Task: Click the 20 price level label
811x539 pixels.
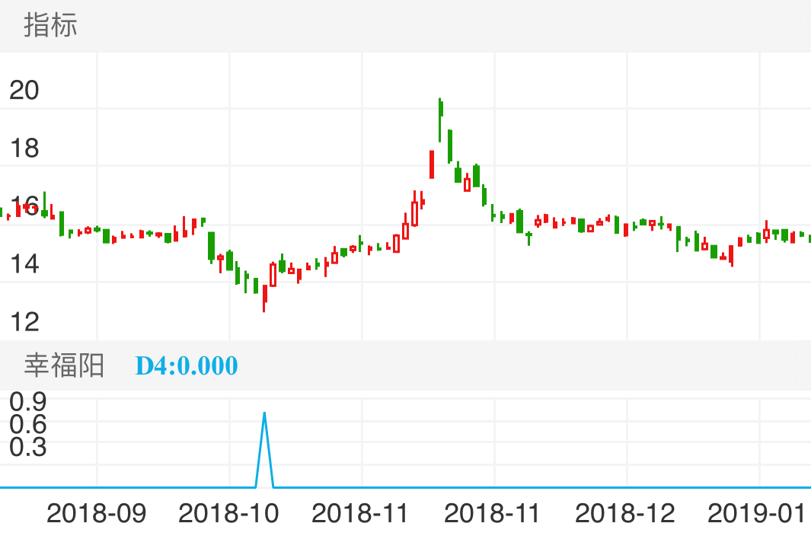Action: pyautogui.click(x=24, y=91)
